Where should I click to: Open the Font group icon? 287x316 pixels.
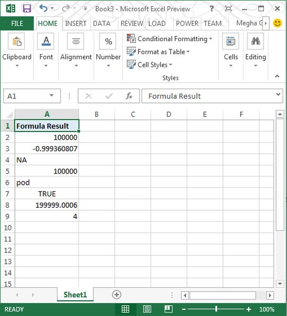46,41
